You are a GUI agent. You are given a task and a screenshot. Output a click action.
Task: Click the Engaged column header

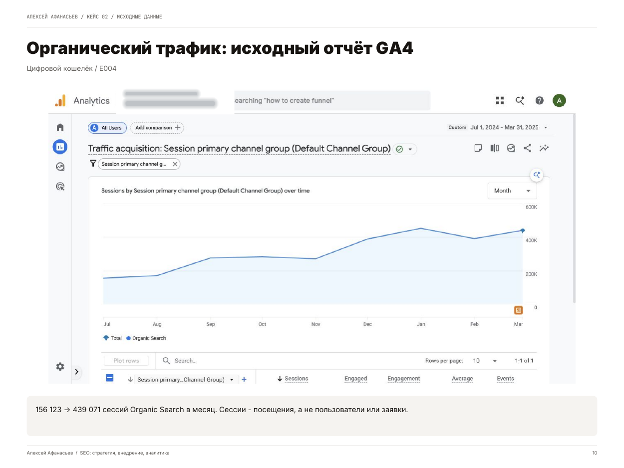tap(355, 379)
